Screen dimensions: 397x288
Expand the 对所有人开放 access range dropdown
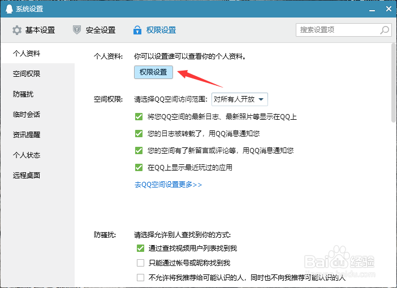coord(240,99)
